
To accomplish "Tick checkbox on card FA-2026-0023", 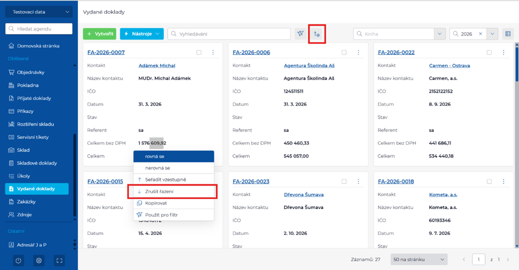I will click(344, 181).
